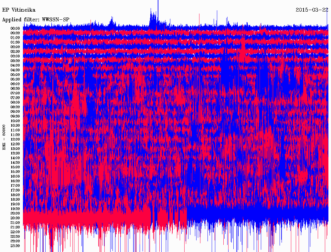Select the 13:30 time label
331x252 pixels.
15,153
